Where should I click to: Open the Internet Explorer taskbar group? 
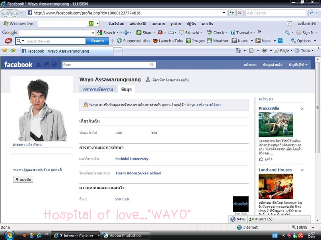click(75, 236)
